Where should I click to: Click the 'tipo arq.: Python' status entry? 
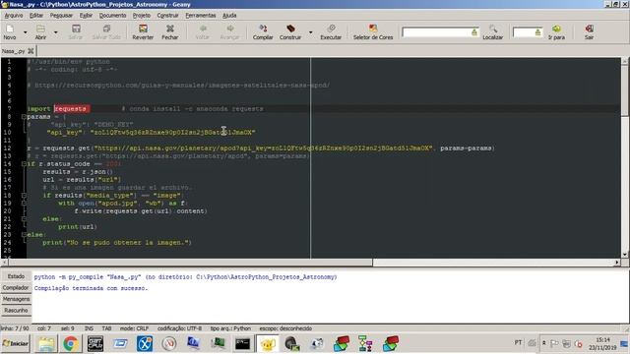point(230,328)
